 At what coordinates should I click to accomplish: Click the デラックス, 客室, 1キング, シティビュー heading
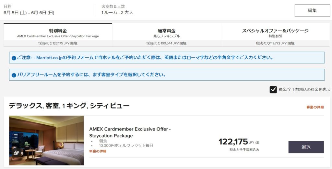click(x=69, y=106)
